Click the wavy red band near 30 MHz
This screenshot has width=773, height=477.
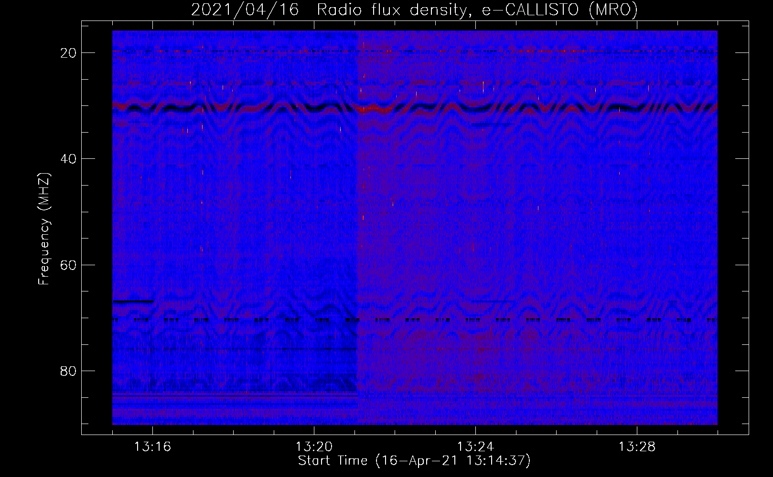[x=415, y=108]
